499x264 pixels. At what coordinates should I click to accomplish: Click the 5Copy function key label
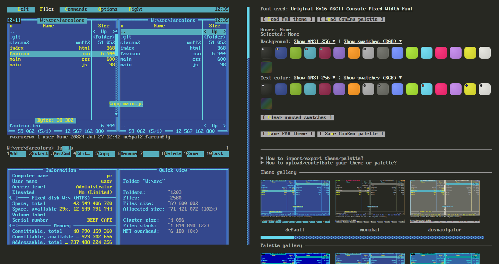tap(105, 154)
